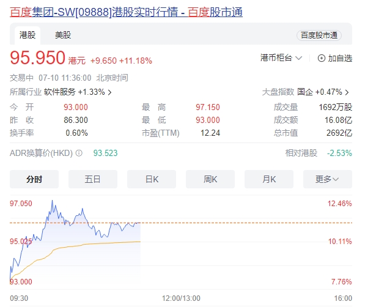Open the 更多 chart options dropdown
Screen dimensions: 365x307
tap(328, 179)
